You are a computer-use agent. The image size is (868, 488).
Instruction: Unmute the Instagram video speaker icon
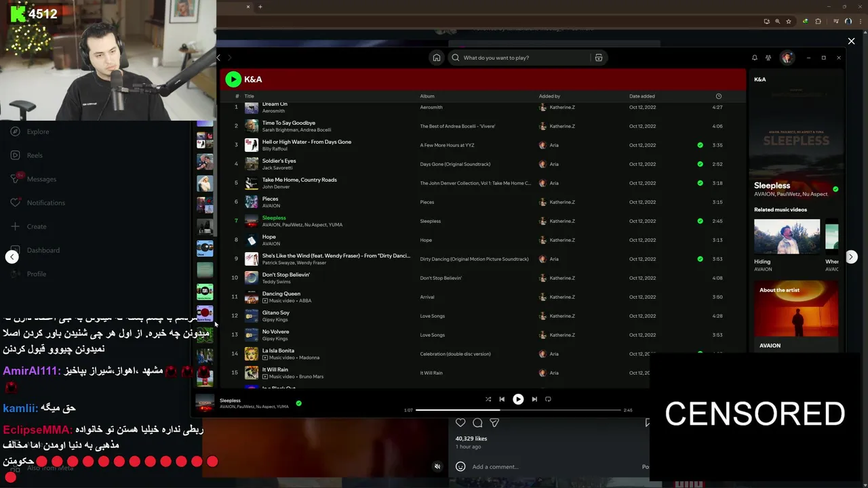click(x=437, y=466)
